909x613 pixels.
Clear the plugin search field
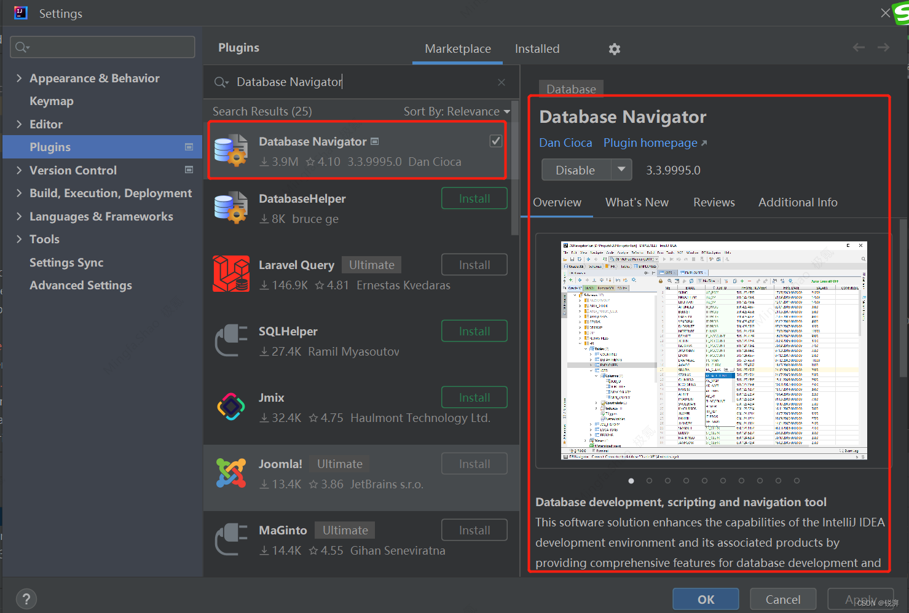click(x=502, y=82)
